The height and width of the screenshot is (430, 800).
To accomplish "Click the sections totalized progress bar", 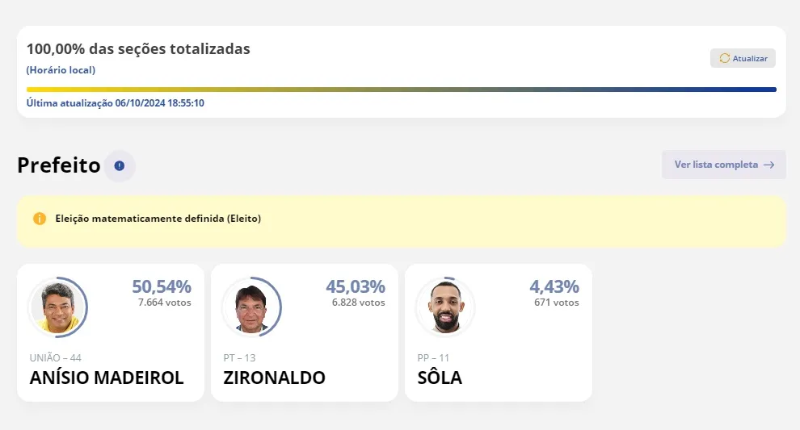I will pos(402,90).
